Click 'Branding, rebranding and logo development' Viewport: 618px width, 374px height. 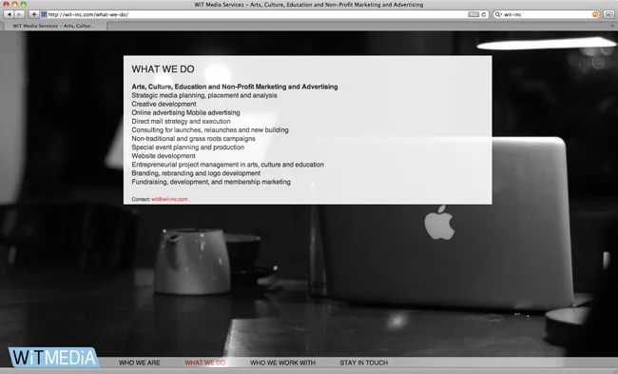196,173
